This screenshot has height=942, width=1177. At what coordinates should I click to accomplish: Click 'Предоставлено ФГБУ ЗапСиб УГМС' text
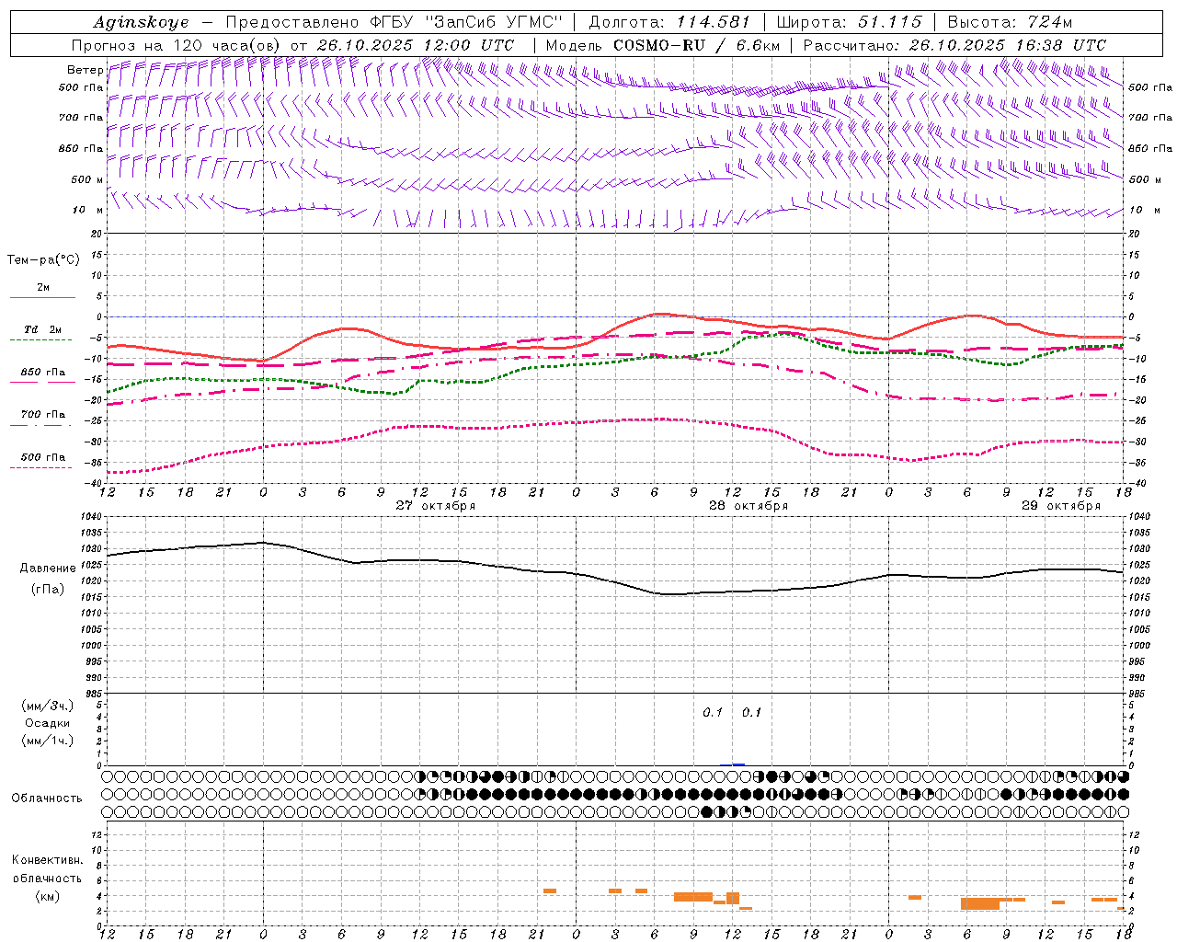pos(394,22)
